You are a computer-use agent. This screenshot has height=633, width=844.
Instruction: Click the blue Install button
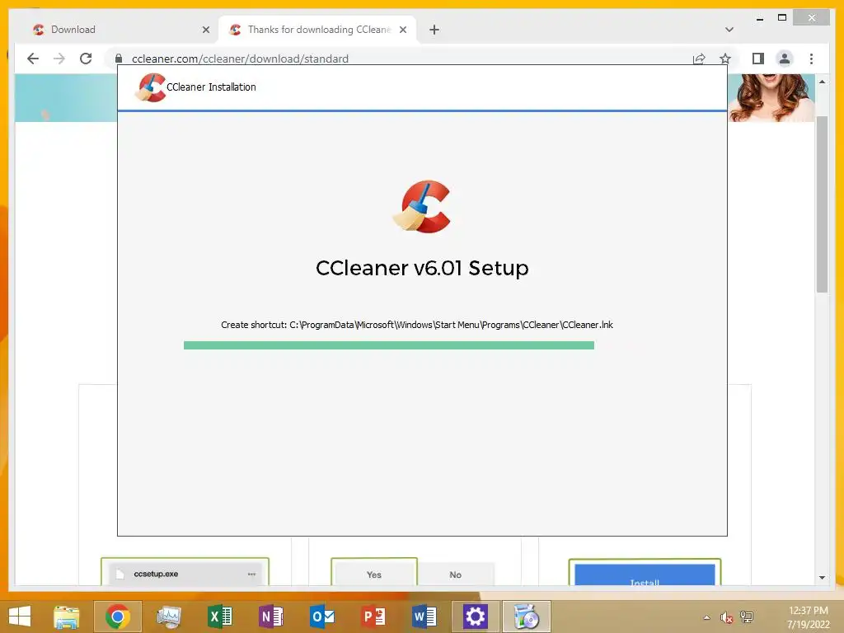point(645,574)
